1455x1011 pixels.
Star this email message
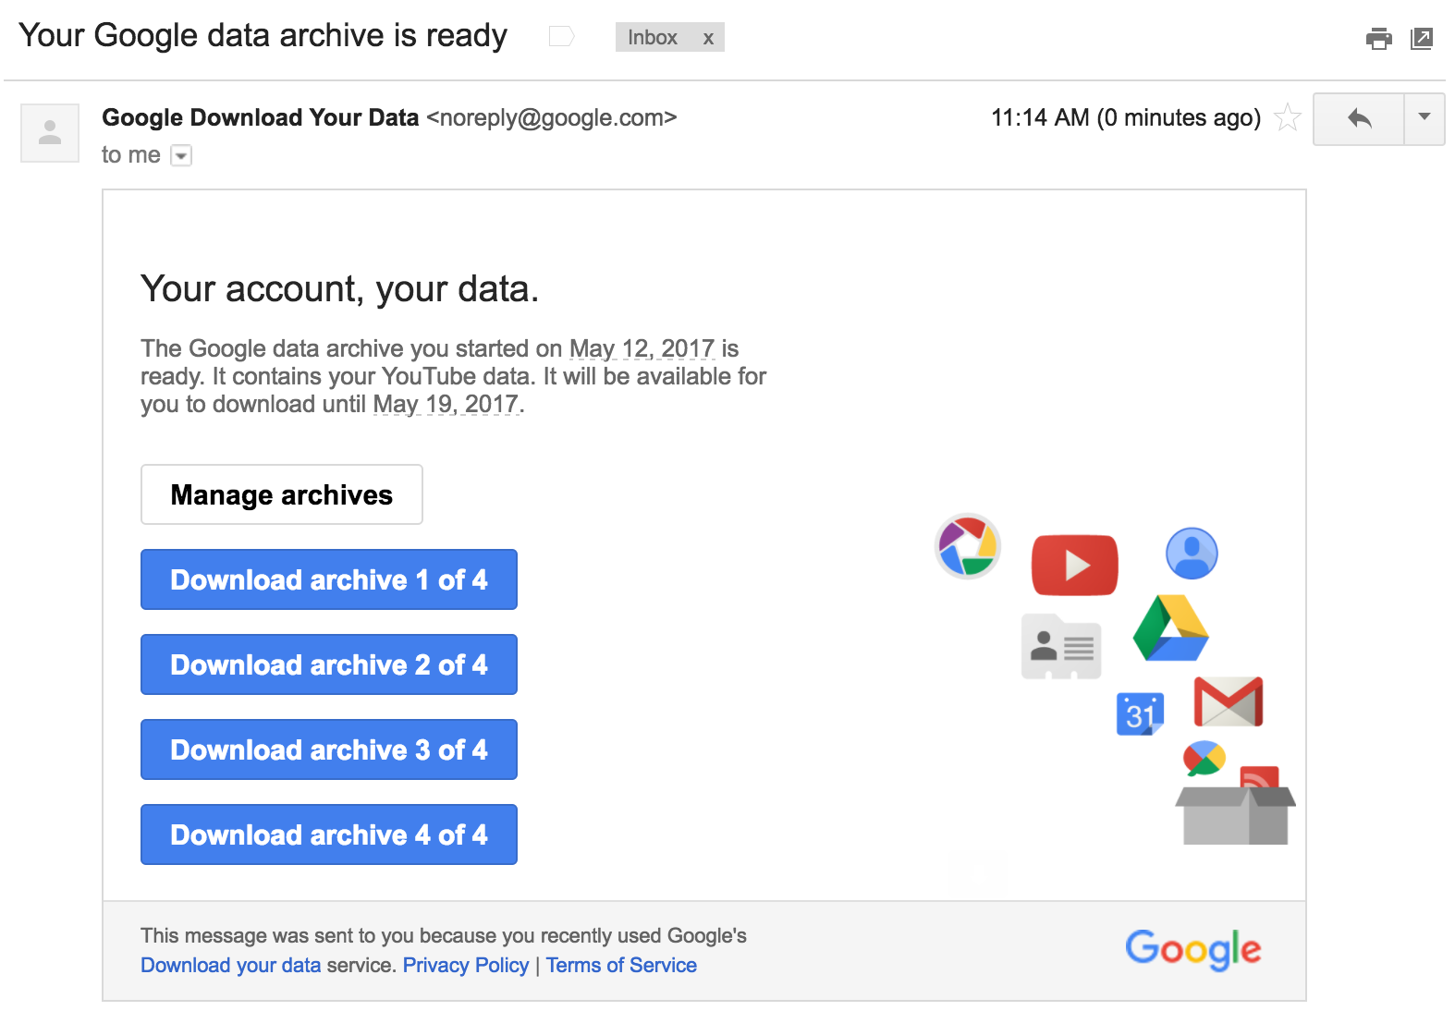click(1288, 117)
